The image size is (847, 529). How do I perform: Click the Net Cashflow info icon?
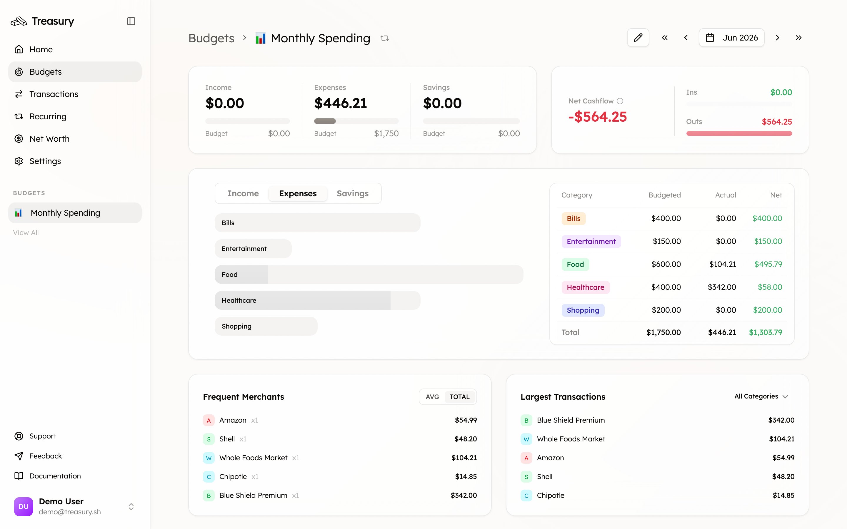tap(620, 101)
